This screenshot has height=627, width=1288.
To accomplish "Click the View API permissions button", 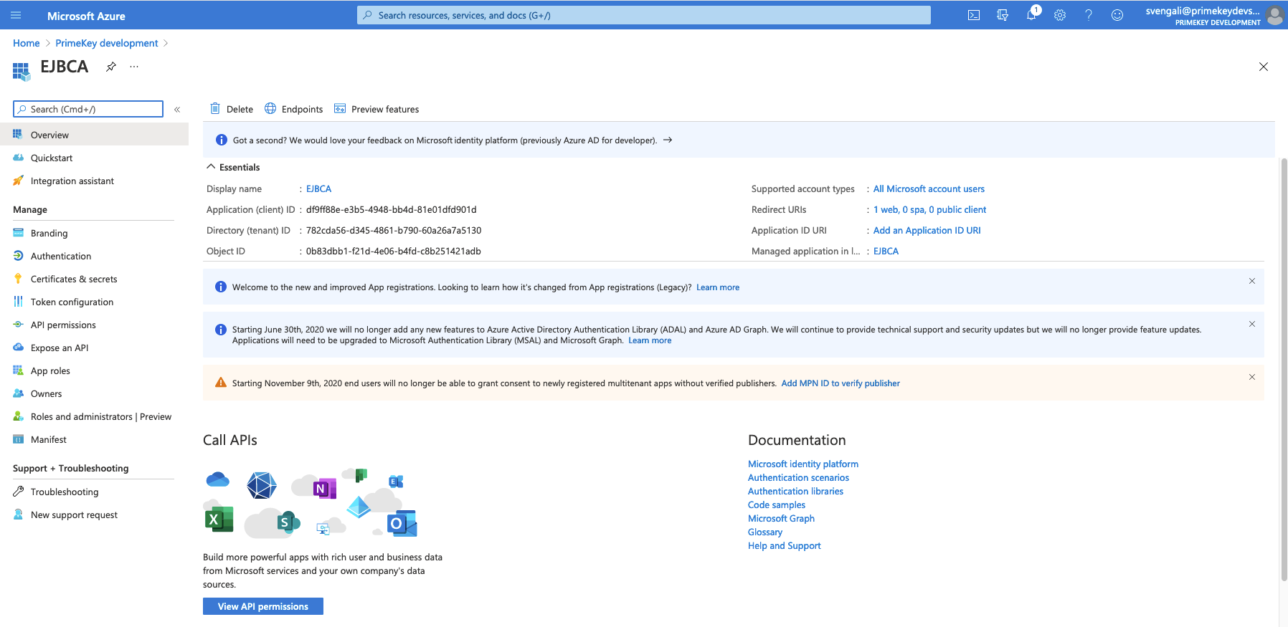I will point(263,606).
